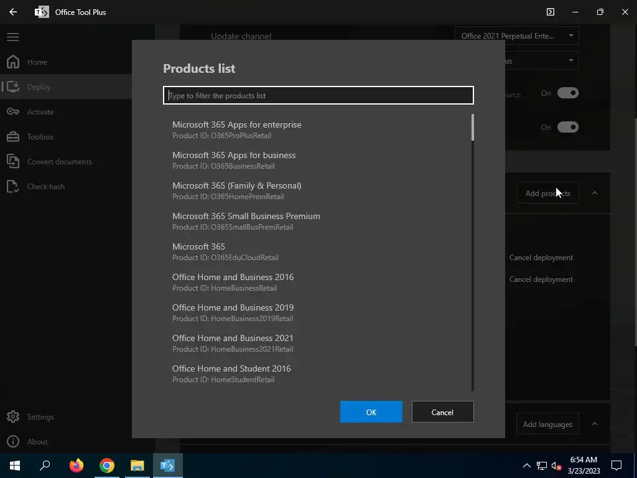Open the partially hidden dropdown below update channel
This screenshot has height=478, width=637.
[x=542, y=60]
